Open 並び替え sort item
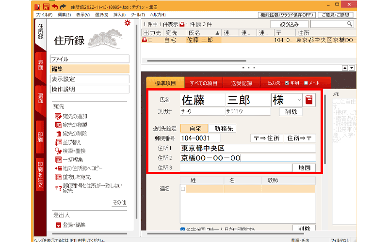The image size is (388, 242). coord(68,142)
